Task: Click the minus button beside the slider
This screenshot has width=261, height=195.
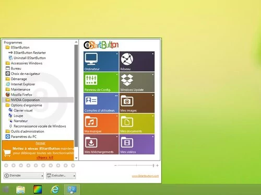Action: tap(115, 165)
